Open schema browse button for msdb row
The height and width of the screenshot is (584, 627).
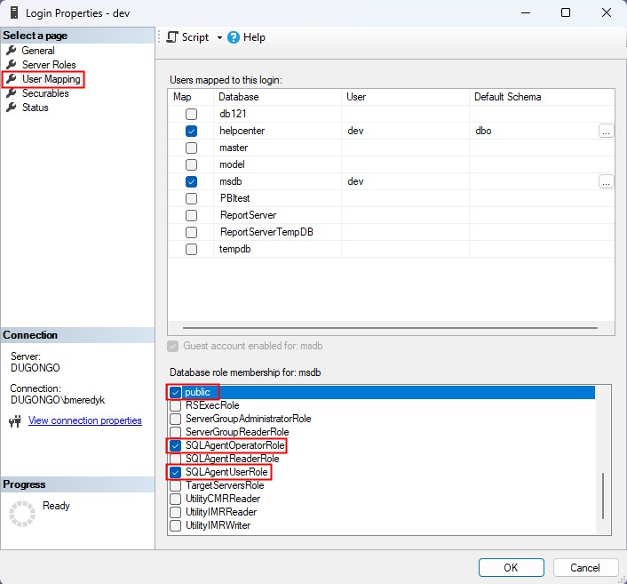[606, 181]
